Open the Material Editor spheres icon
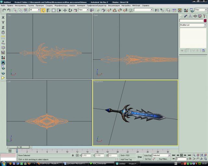The width and height of the screenshot is (208, 166). [x=186, y=10]
